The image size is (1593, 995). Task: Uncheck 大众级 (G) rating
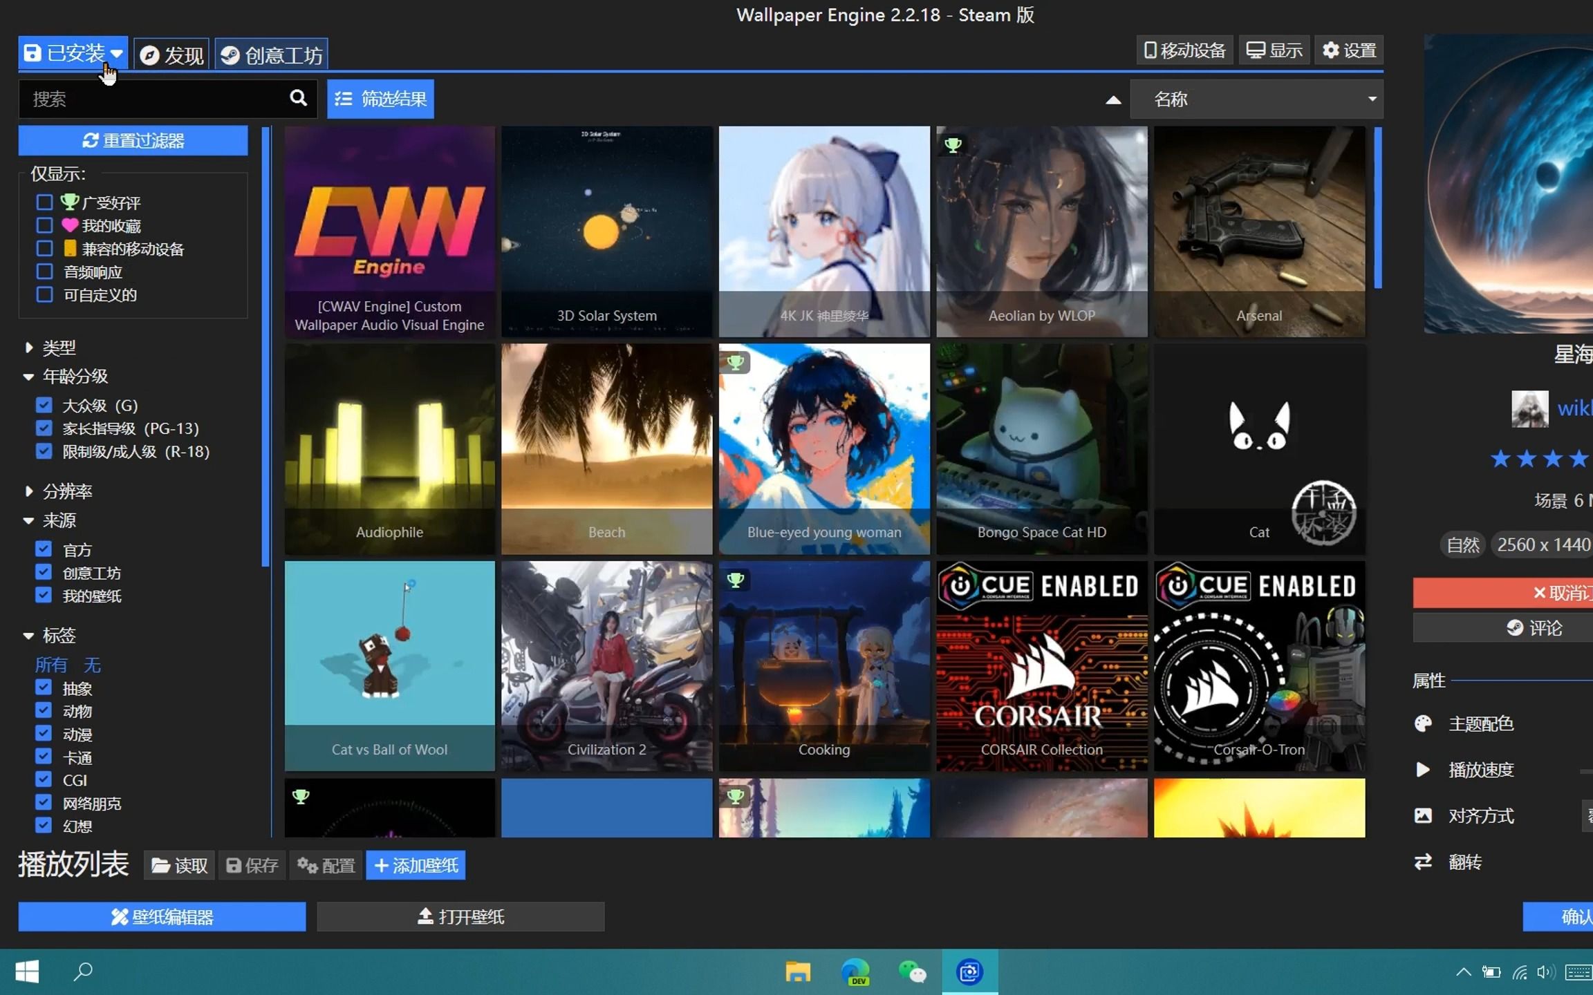tap(44, 405)
